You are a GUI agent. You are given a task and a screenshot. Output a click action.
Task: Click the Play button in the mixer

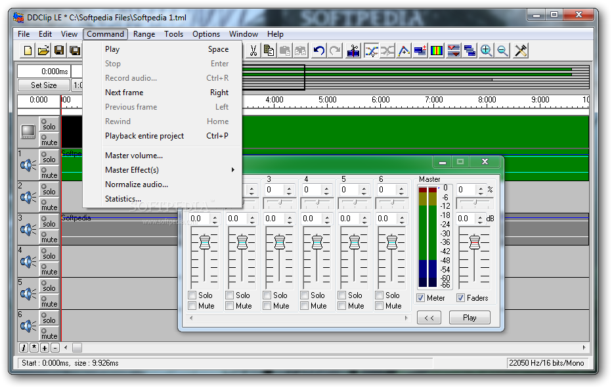[x=470, y=318]
